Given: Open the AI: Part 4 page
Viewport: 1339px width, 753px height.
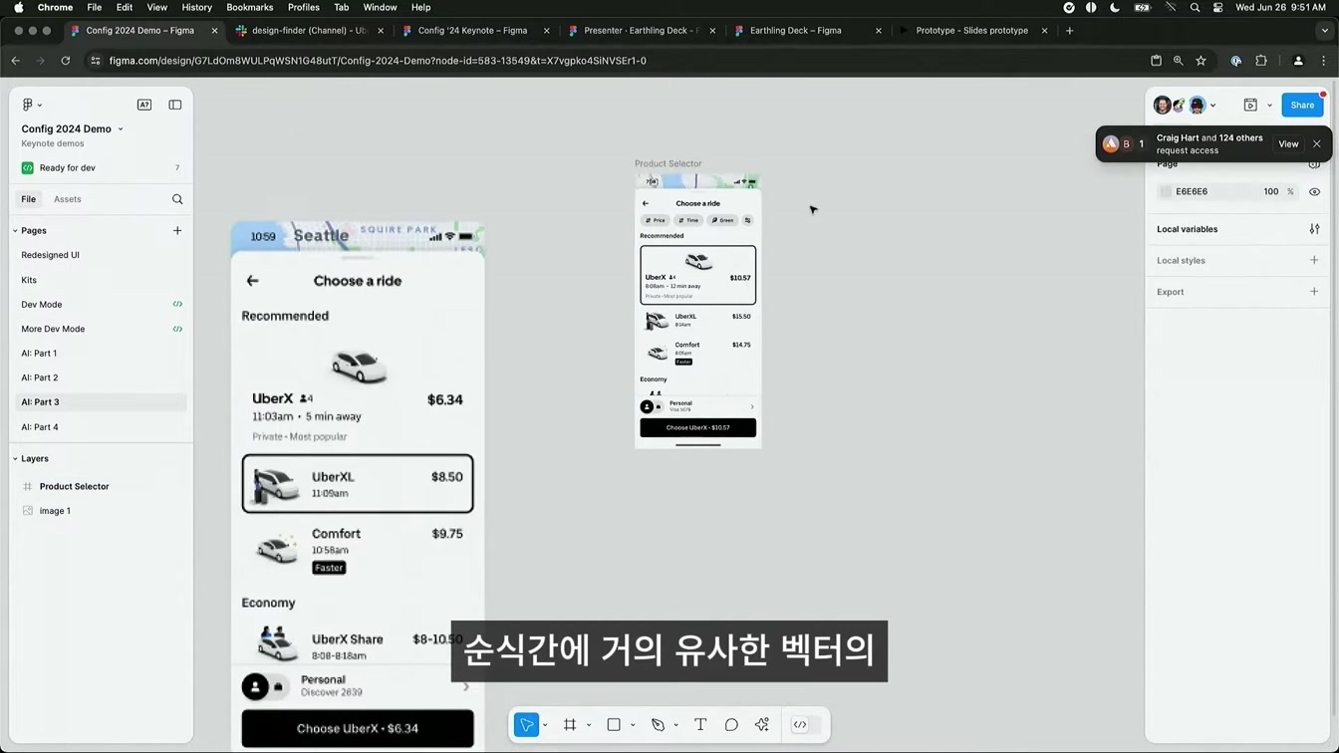Looking at the screenshot, I should pyautogui.click(x=40, y=426).
